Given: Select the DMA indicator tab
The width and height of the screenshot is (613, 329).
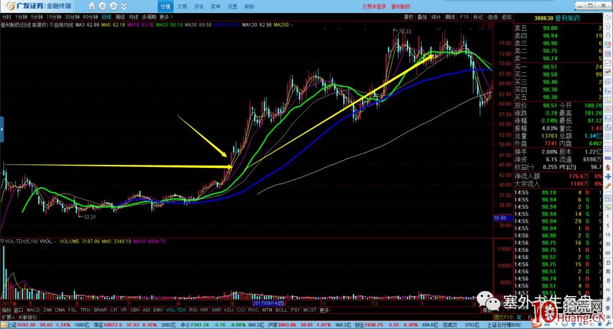Looking at the screenshot, I should pyautogui.click(x=60, y=310).
